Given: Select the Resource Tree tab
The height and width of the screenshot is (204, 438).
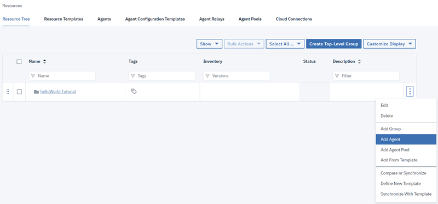Looking at the screenshot, I should pyautogui.click(x=16, y=19).
